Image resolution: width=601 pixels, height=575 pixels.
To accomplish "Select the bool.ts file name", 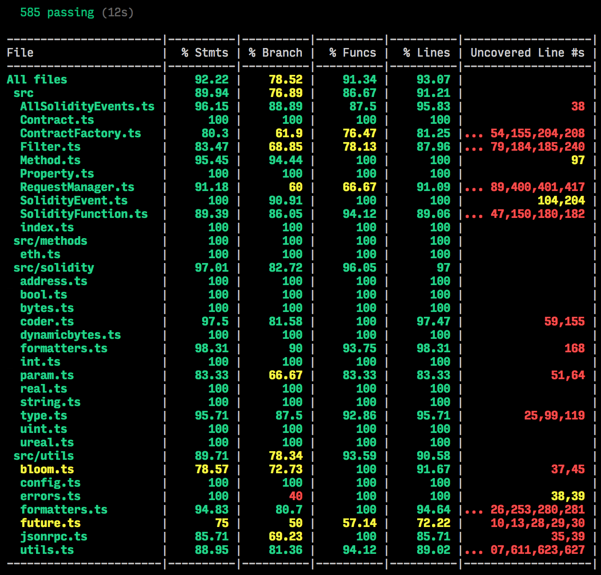I will [44, 294].
